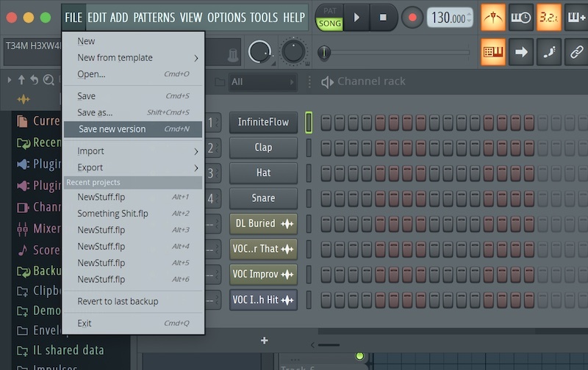Click the link chain icon in toolbar
The width and height of the screenshot is (588, 370).
[576, 52]
